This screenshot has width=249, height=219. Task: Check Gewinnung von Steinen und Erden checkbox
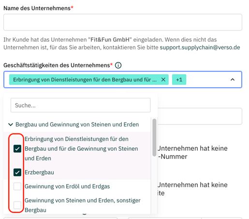17,205
